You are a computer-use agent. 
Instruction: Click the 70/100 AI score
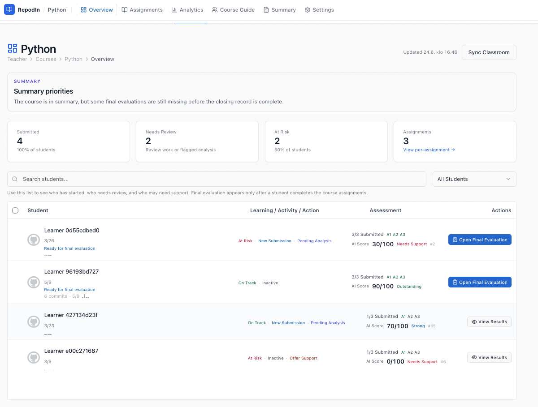398,326
